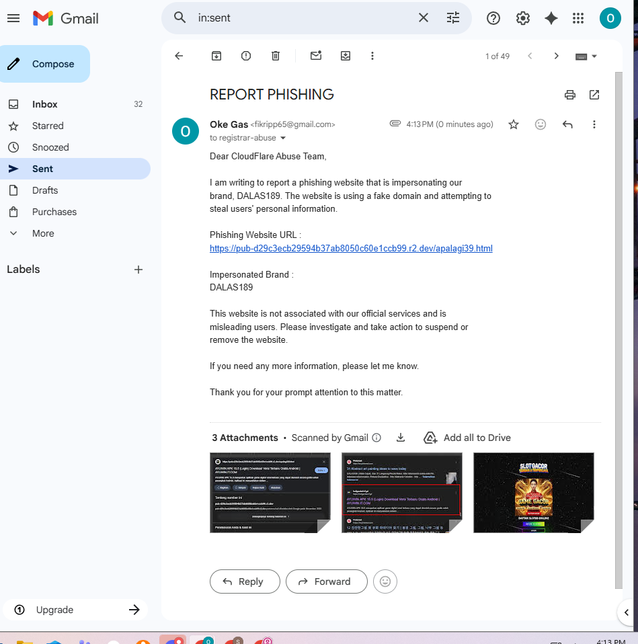Open the SLOT GACOR attachment thumbnail

coord(534,493)
